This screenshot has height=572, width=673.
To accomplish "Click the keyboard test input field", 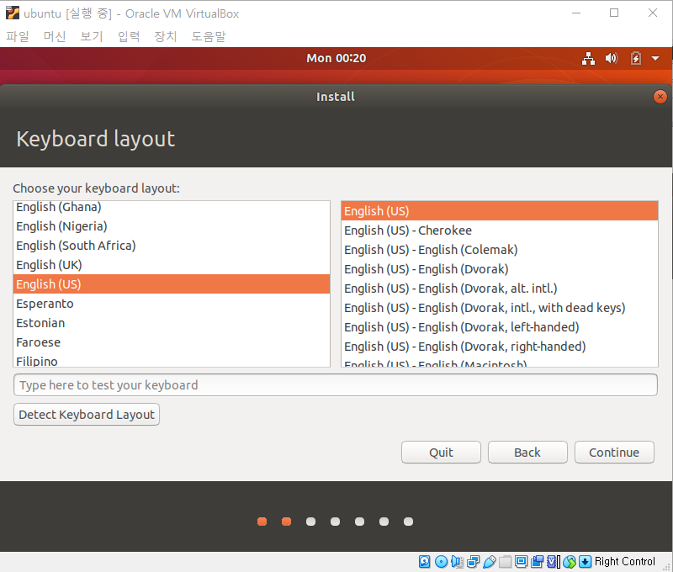I will (336, 385).
